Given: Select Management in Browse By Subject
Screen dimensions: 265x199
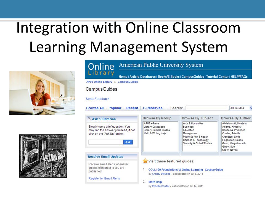Looking at the screenshot, I should point(190,133).
